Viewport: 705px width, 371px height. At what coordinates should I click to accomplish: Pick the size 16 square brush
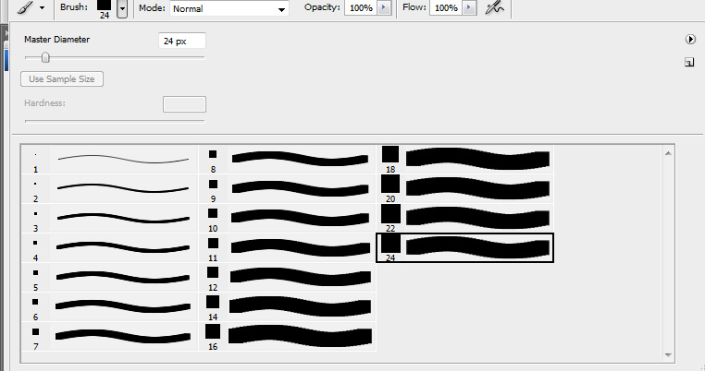coord(287,336)
